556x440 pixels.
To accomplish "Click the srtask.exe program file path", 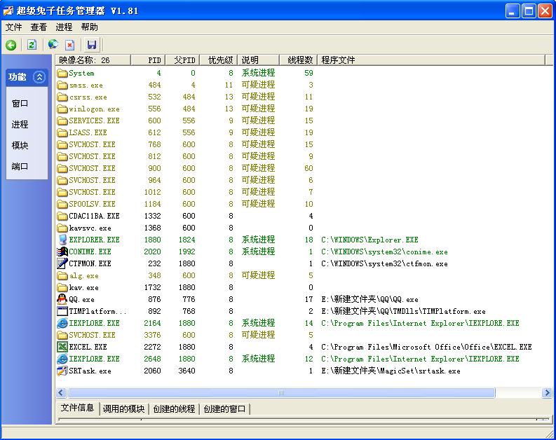I will 391,371.
